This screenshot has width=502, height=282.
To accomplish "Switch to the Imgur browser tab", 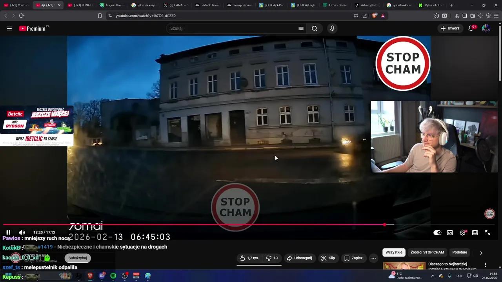I will (x=112, y=5).
